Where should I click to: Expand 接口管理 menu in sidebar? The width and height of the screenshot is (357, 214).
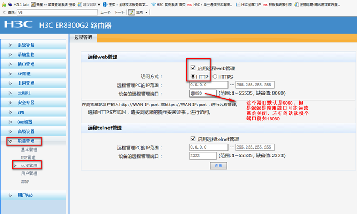point(33,64)
